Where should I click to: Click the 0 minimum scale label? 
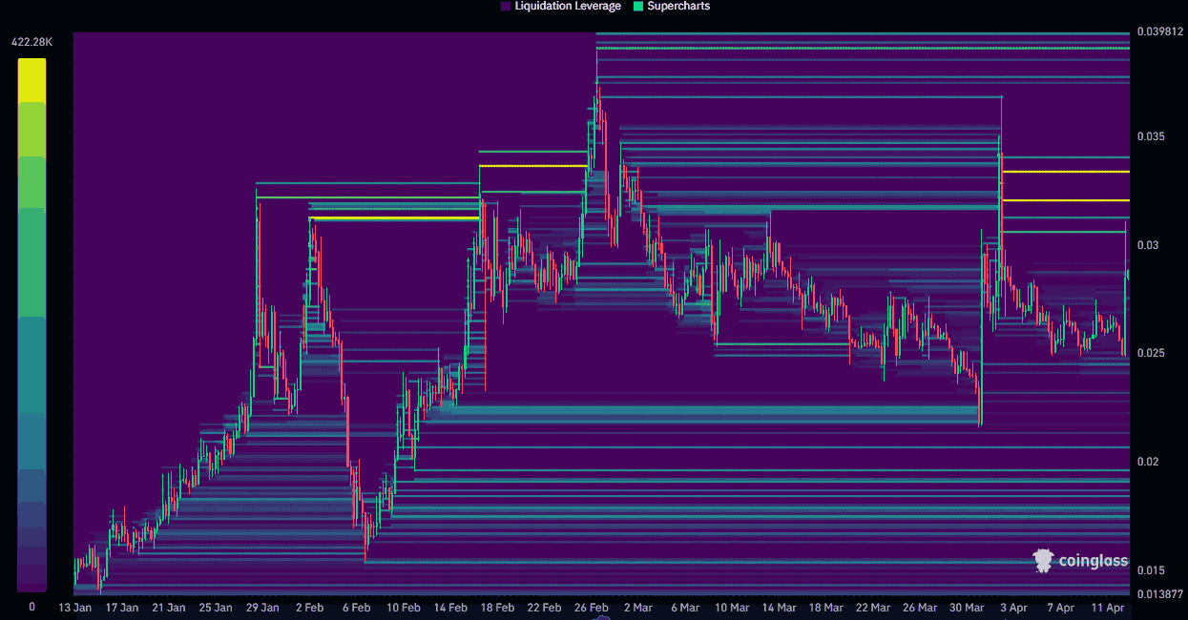click(x=31, y=606)
